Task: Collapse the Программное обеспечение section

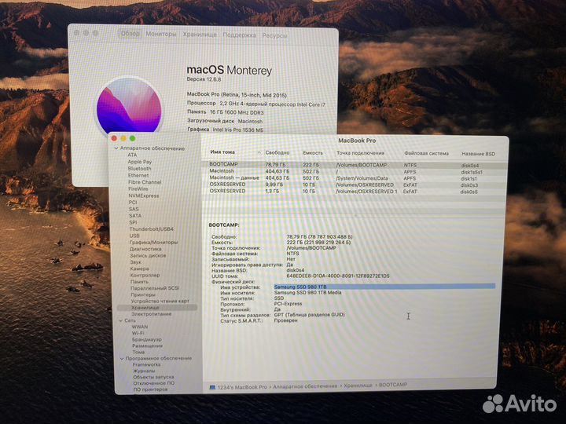Action: [x=122, y=358]
